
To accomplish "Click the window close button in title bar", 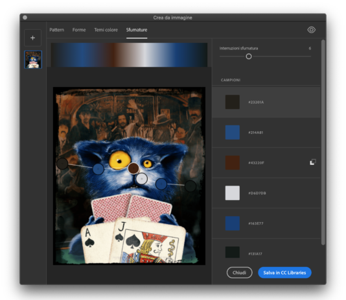I will coord(25,18).
